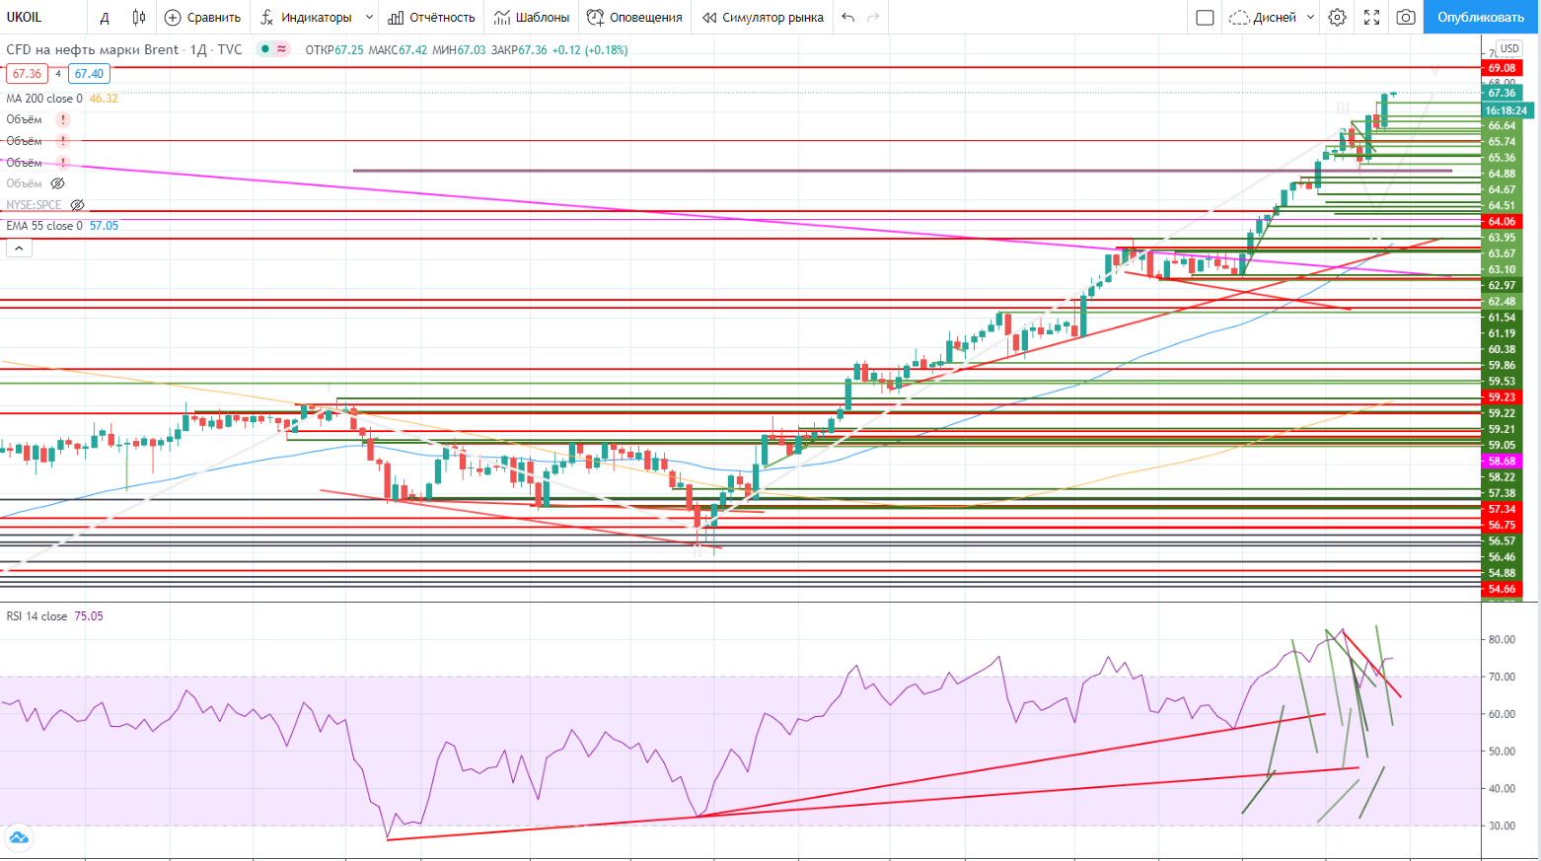Start Симулятор рынка market replay

coord(763,17)
